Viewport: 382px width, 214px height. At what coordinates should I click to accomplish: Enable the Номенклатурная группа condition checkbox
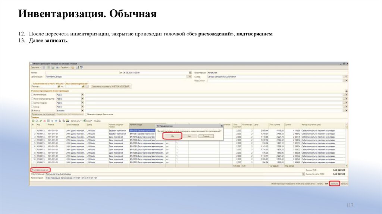click(x=32, y=99)
